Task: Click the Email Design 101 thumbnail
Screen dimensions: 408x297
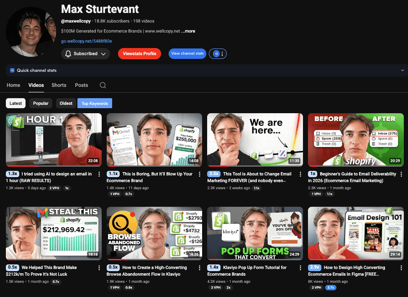Action: [x=356, y=234]
